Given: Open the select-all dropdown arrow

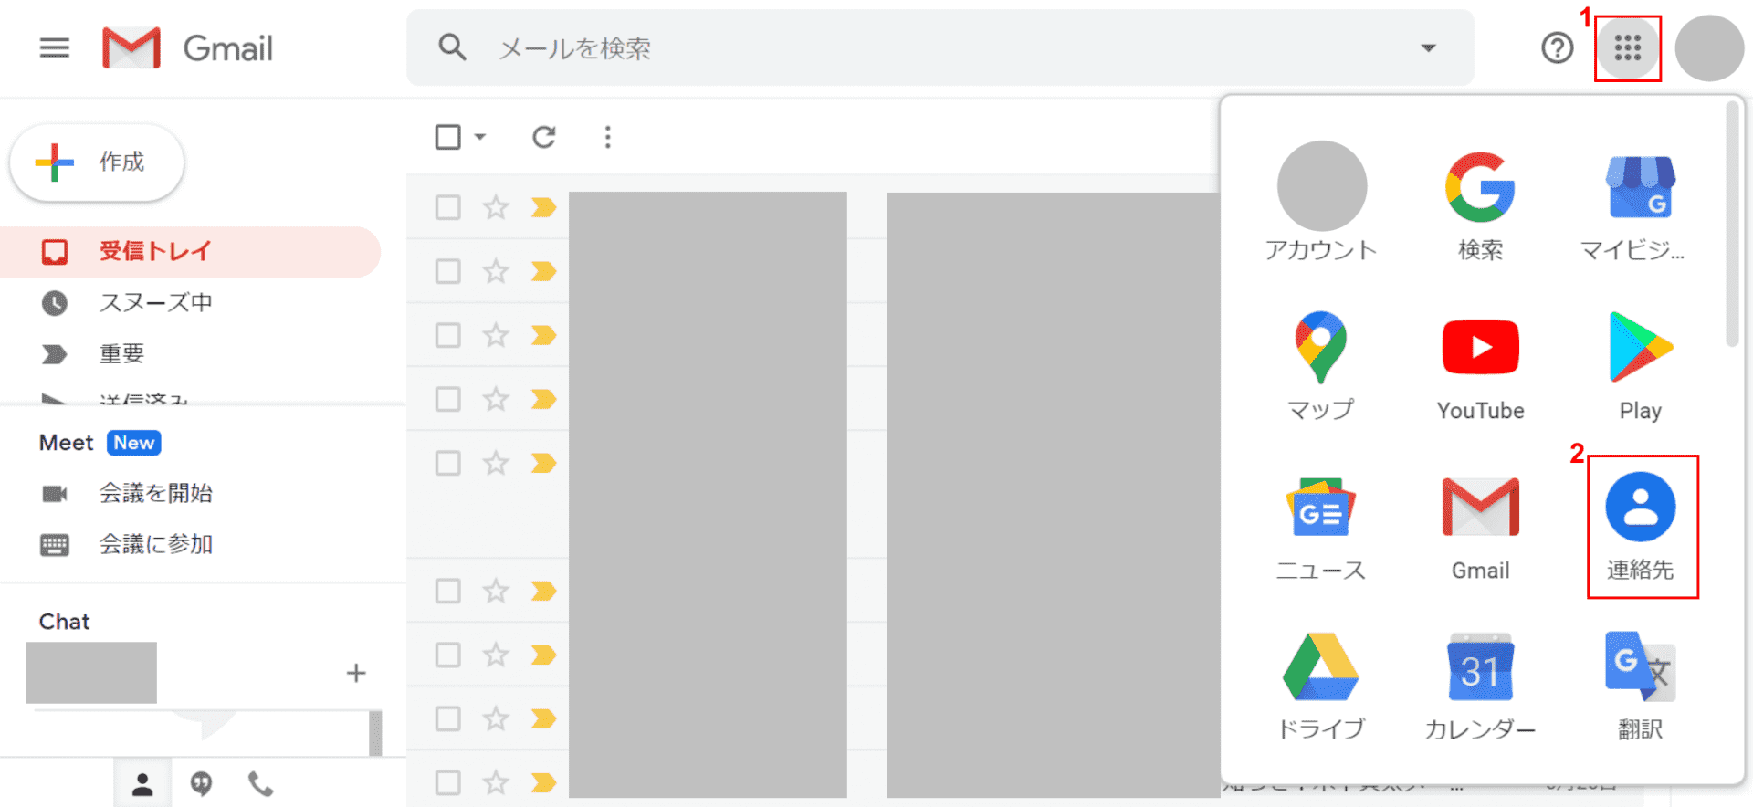Looking at the screenshot, I should [480, 137].
